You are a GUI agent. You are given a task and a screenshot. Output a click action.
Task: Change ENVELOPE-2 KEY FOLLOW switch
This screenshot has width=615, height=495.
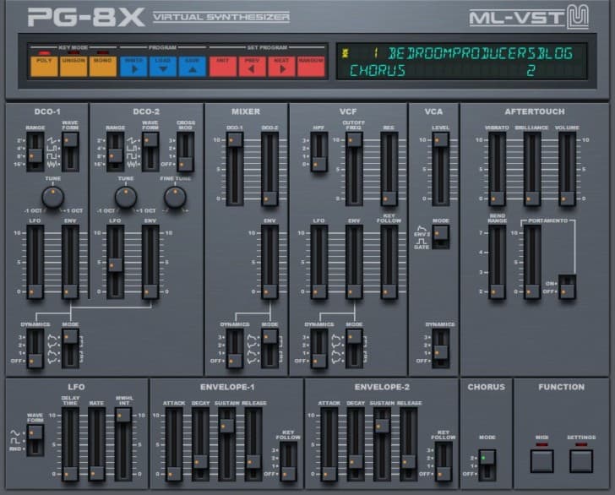[x=444, y=462]
